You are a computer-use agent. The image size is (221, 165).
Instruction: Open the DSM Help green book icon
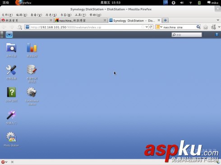(11, 92)
